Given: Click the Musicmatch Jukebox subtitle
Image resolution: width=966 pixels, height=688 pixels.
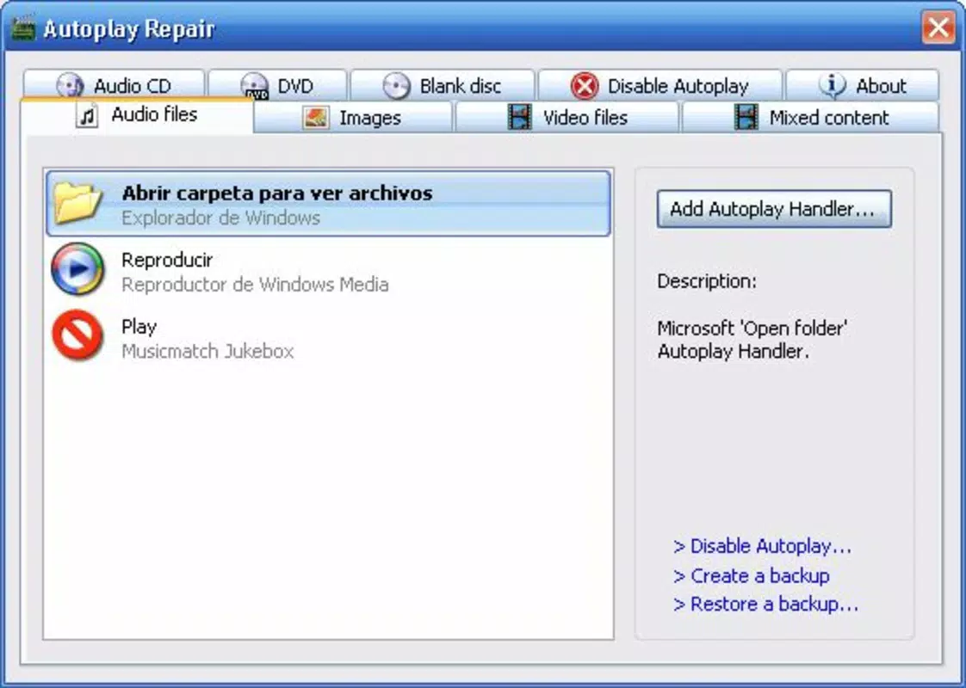Looking at the screenshot, I should [x=207, y=351].
